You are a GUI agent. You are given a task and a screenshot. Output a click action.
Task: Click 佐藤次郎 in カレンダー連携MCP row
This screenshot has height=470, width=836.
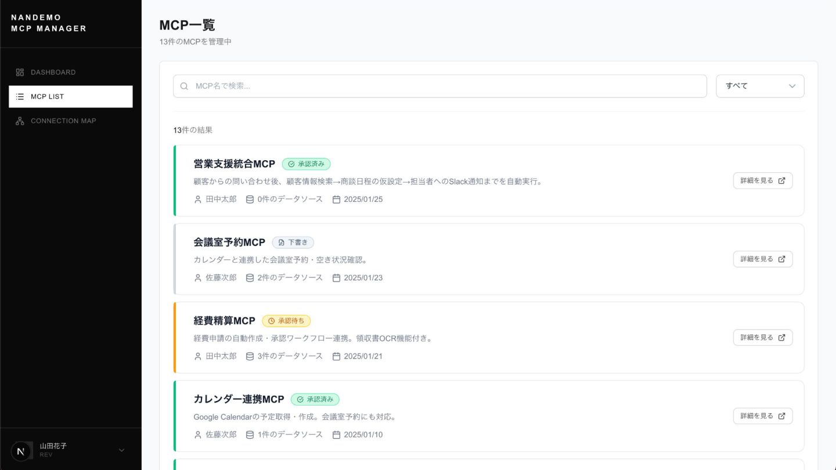(x=221, y=434)
